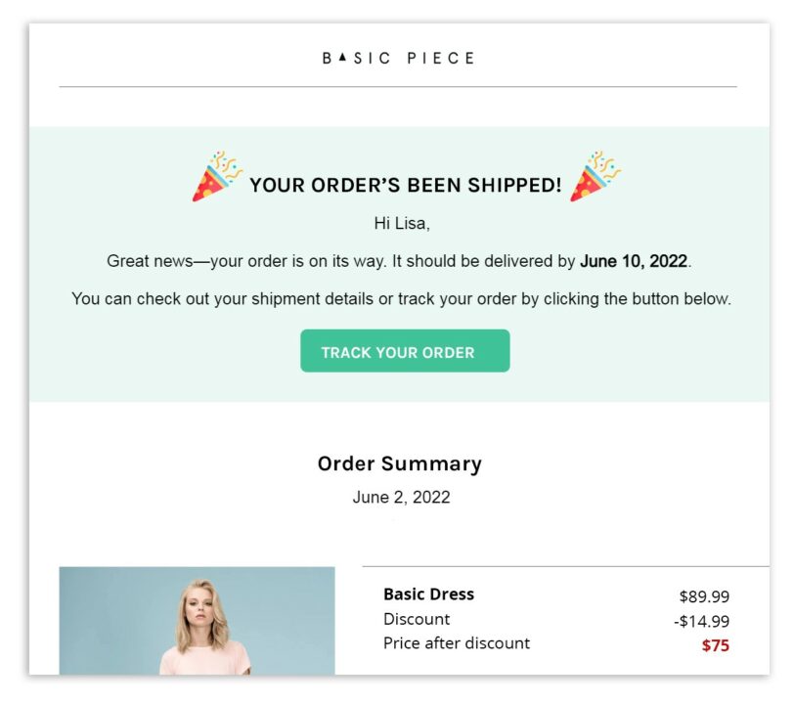
Task: Click the Hi Lisa greeting
Action: pyautogui.click(x=402, y=223)
